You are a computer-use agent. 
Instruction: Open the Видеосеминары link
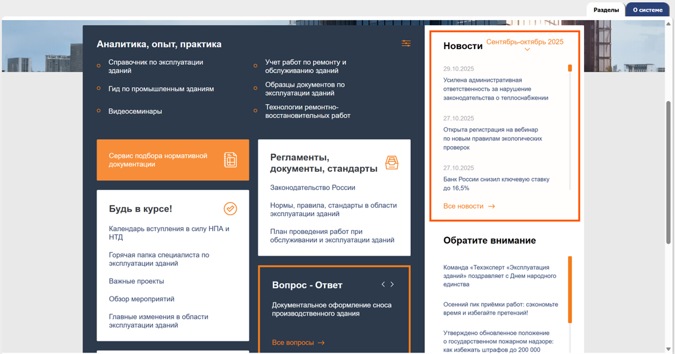pyautogui.click(x=135, y=111)
